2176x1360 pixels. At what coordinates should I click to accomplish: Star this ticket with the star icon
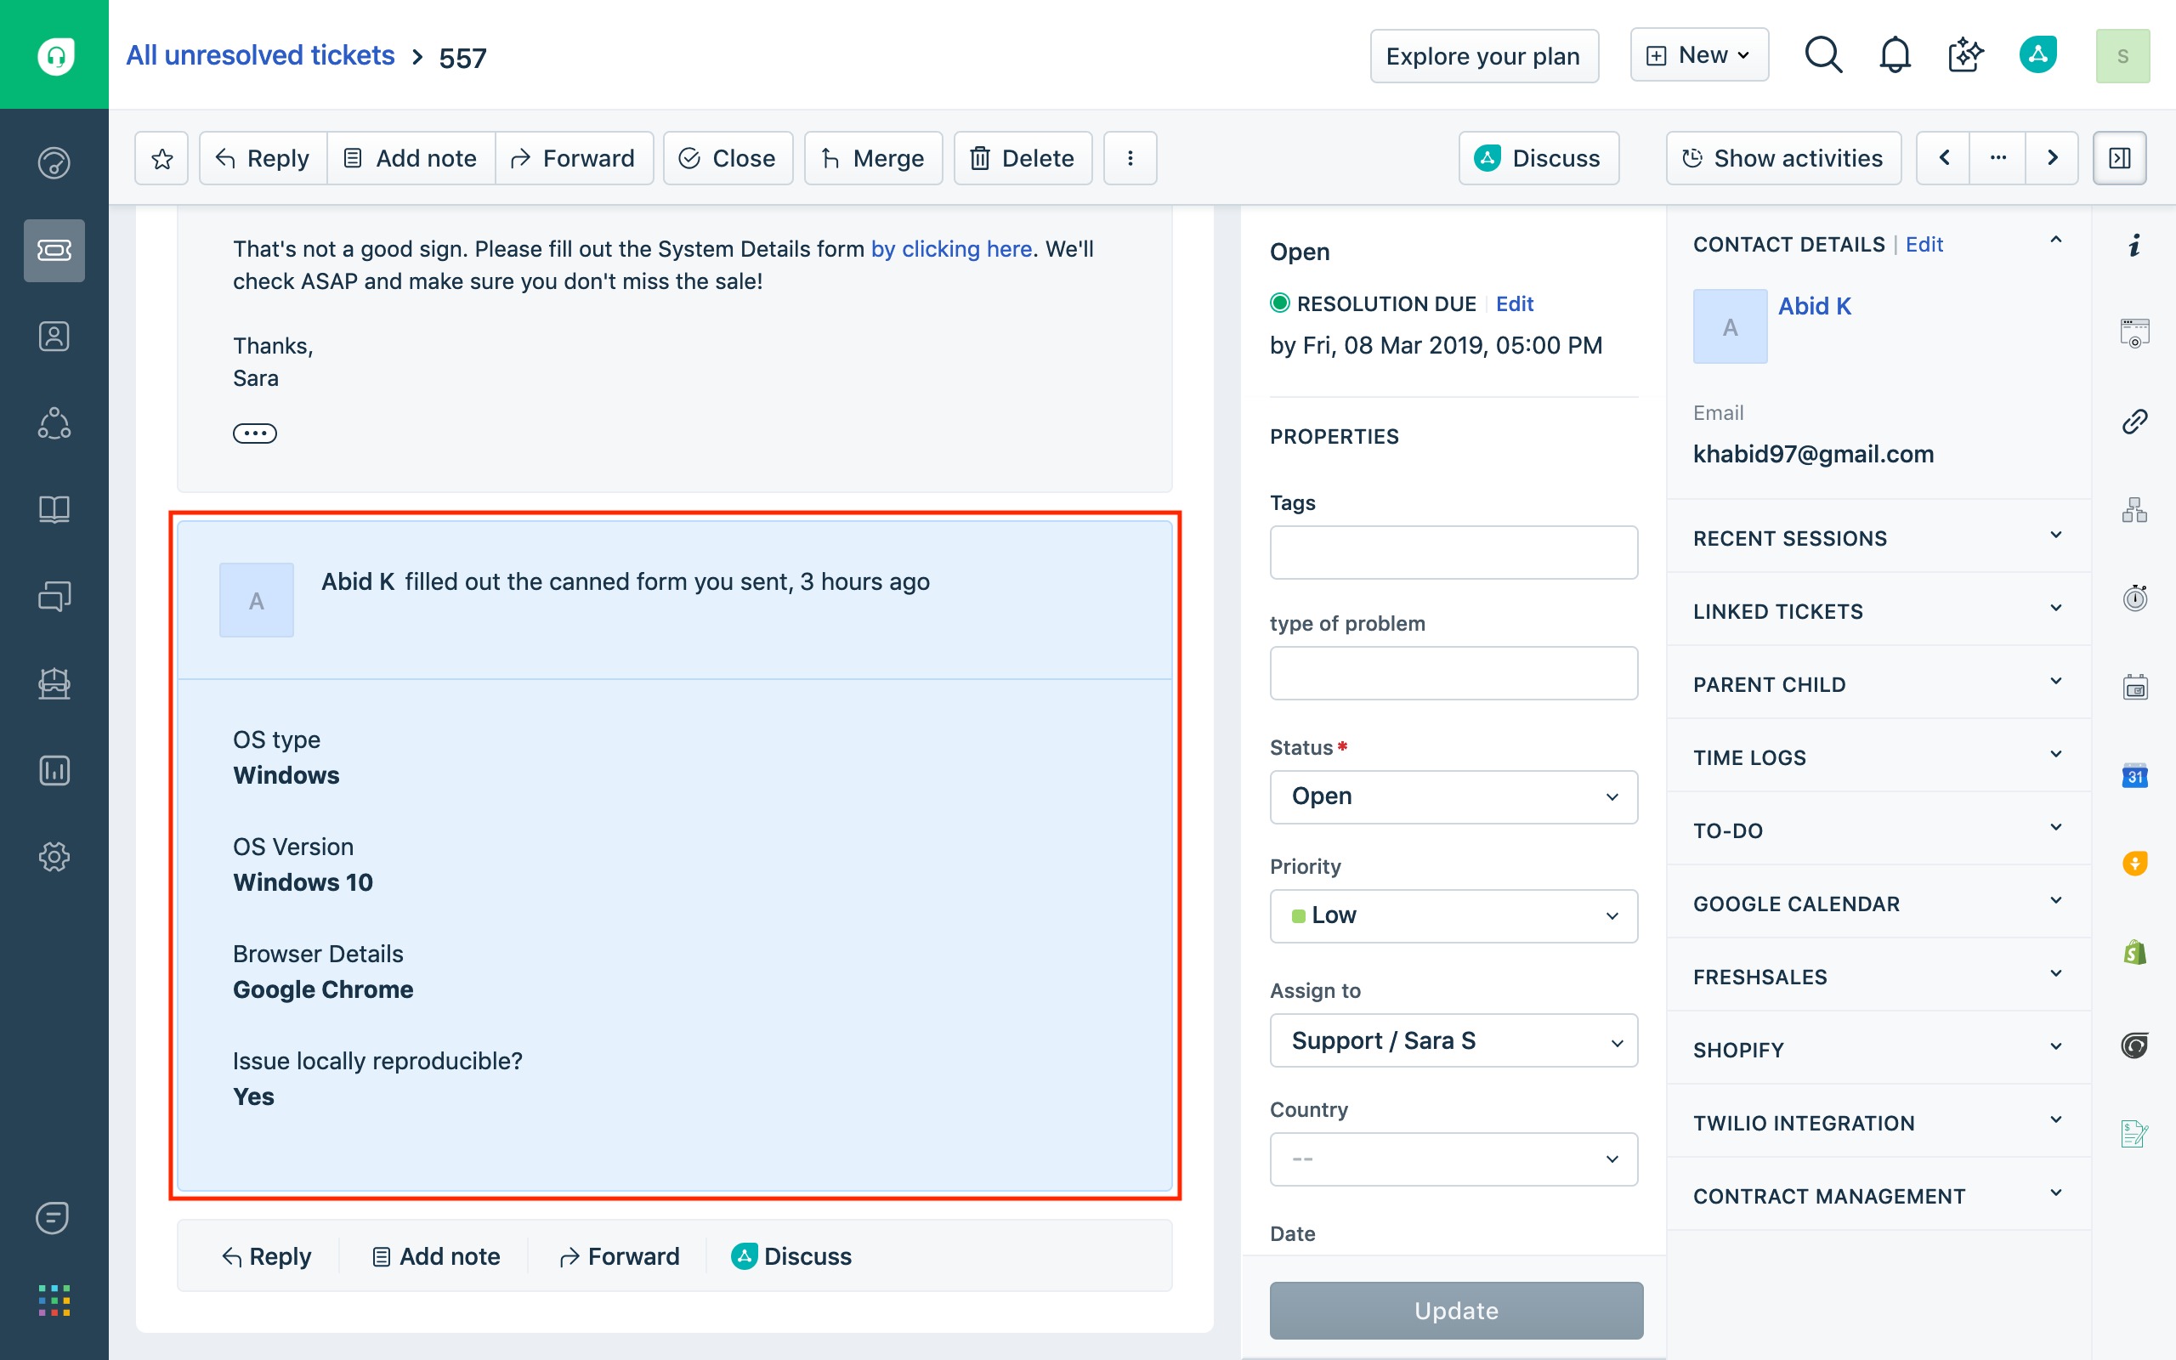coord(161,158)
